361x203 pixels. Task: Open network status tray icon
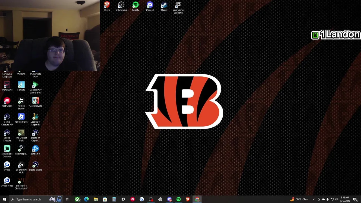tap(332, 199)
